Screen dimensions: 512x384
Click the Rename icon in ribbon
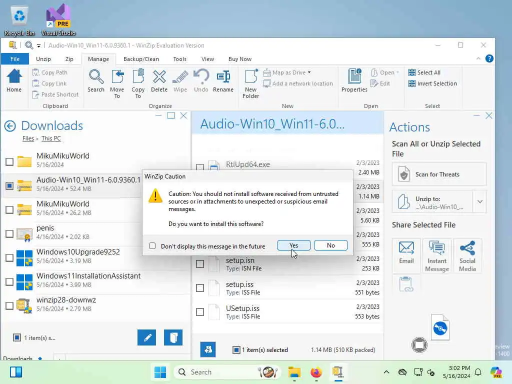pos(223,80)
